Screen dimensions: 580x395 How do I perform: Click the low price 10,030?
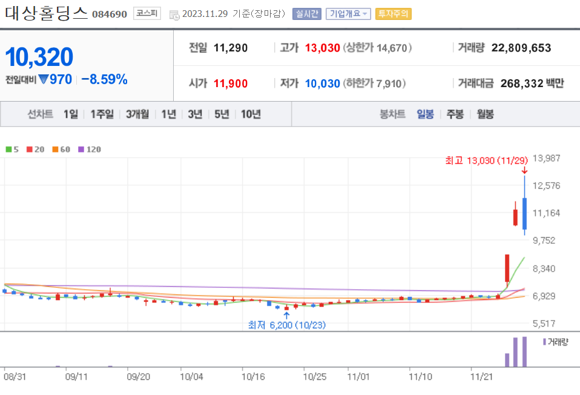tap(322, 84)
